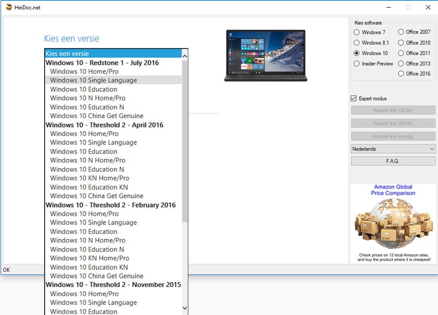This screenshot has height=315, width=438.
Task: Click the Kopieer link (64 bit) button
Action: coord(393,123)
